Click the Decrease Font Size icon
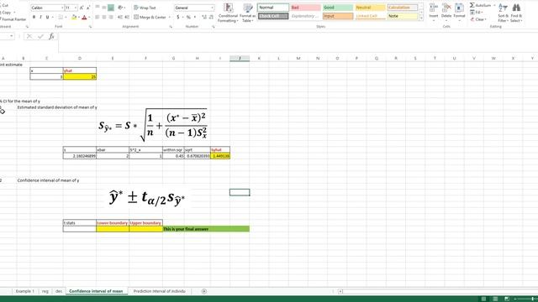The height and width of the screenshot is (302, 538). (87, 8)
